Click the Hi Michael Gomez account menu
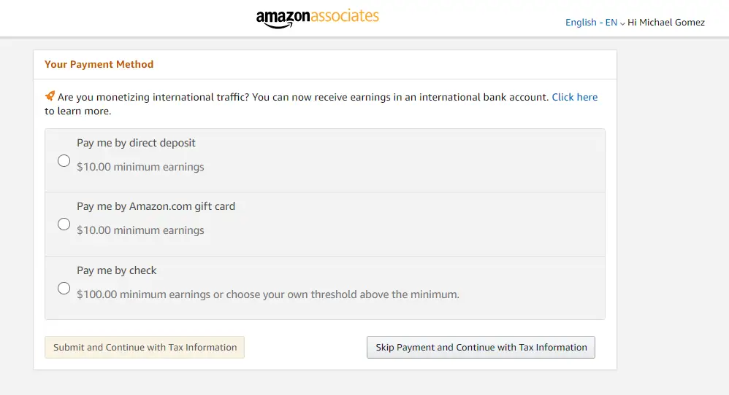The width and height of the screenshot is (729, 395). [x=666, y=23]
